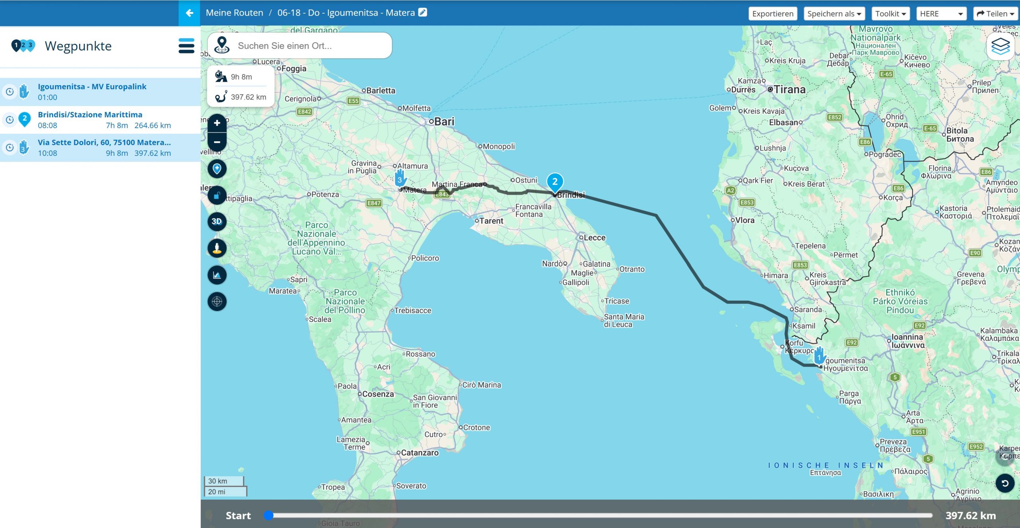The image size is (1020, 528).
Task: Click the route position slider handle
Action: pyautogui.click(x=269, y=516)
